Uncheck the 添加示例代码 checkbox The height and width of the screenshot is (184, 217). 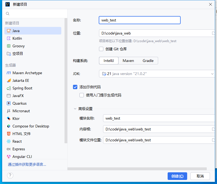[x=75, y=87]
